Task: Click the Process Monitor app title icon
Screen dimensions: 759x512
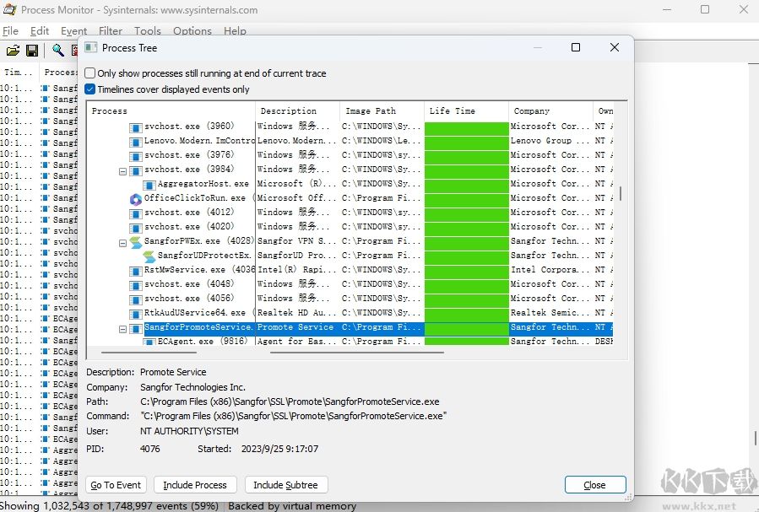Action: click(x=9, y=9)
